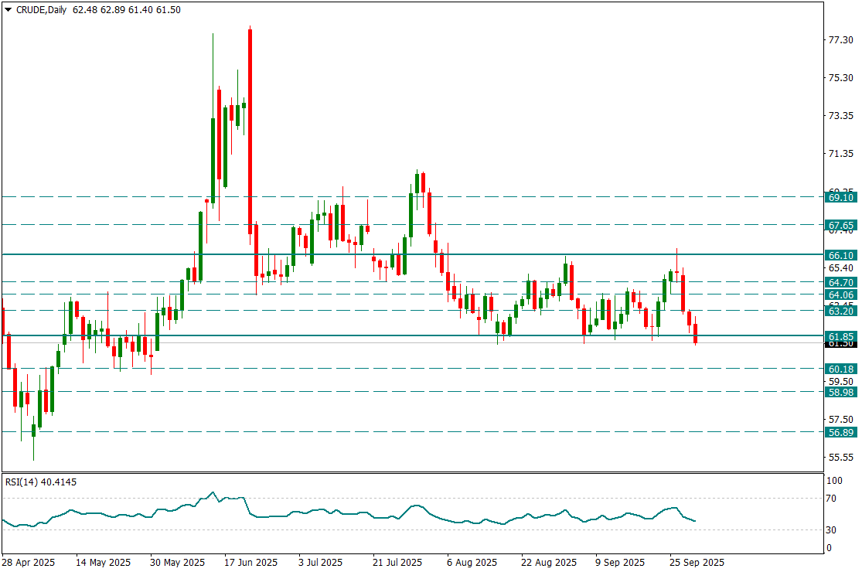
Task: Click the 28 Apr 2025 date label
Action: 27,562
